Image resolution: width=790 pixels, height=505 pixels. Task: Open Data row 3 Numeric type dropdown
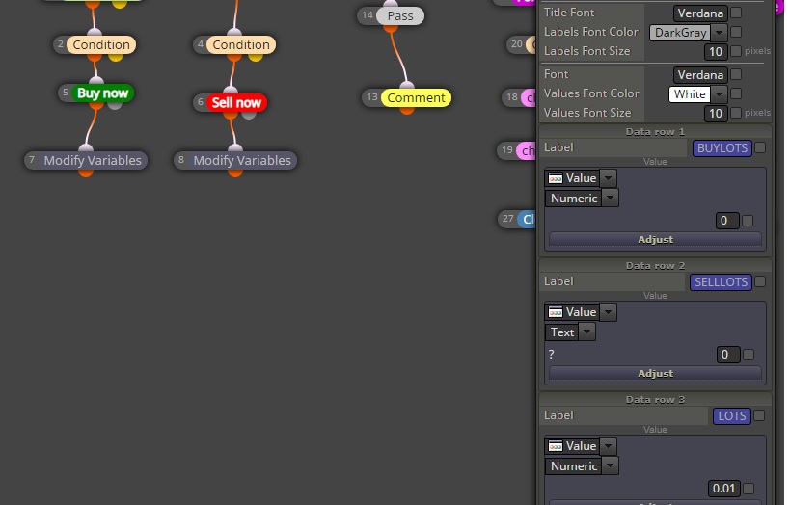click(611, 466)
